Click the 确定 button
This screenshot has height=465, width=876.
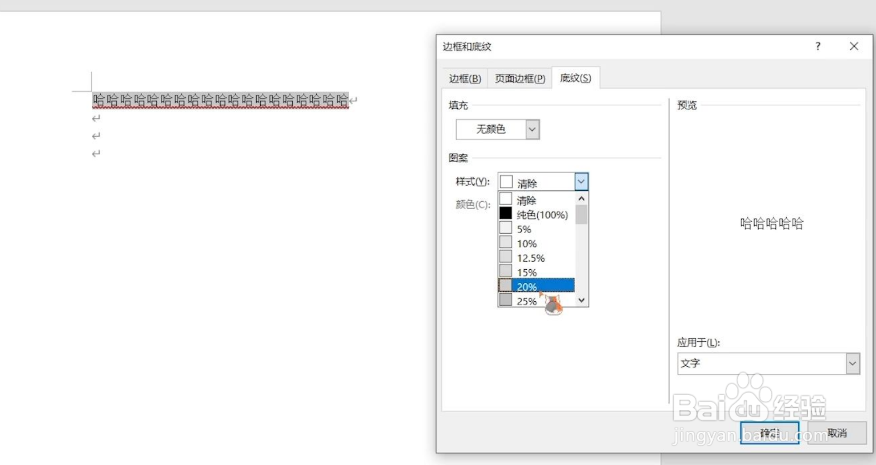[769, 433]
